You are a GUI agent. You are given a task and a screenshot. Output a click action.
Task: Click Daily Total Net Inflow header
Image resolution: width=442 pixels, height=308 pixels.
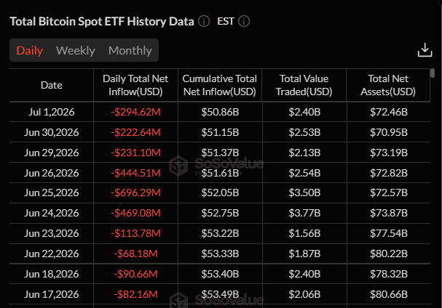(135, 85)
